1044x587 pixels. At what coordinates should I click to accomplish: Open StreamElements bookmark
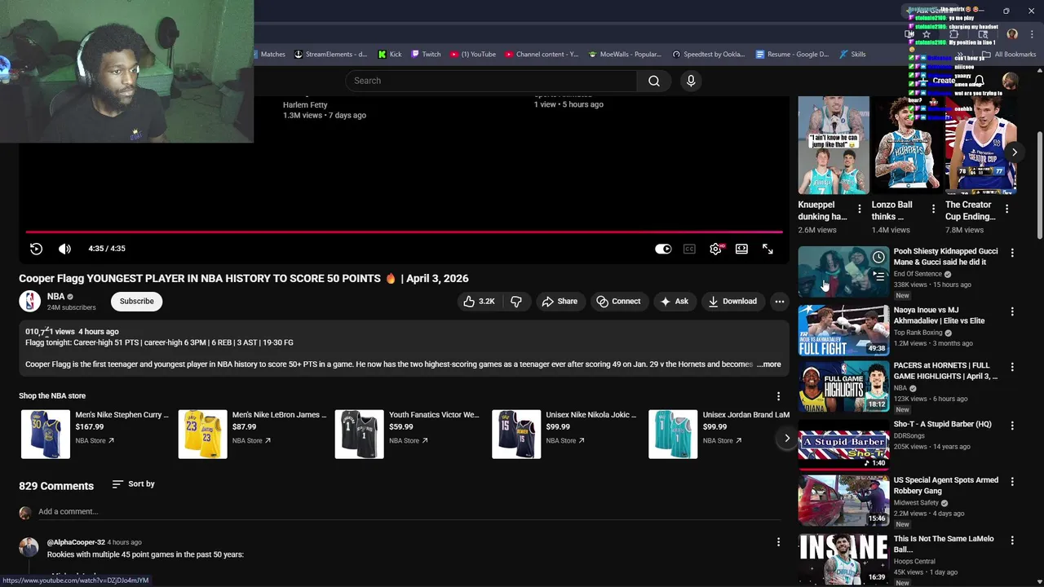coord(330,55)
